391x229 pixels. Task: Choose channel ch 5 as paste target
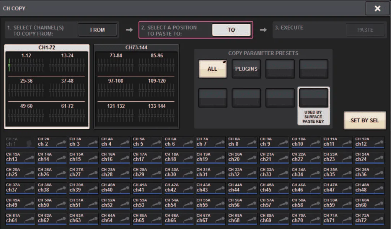pos(147,142)
